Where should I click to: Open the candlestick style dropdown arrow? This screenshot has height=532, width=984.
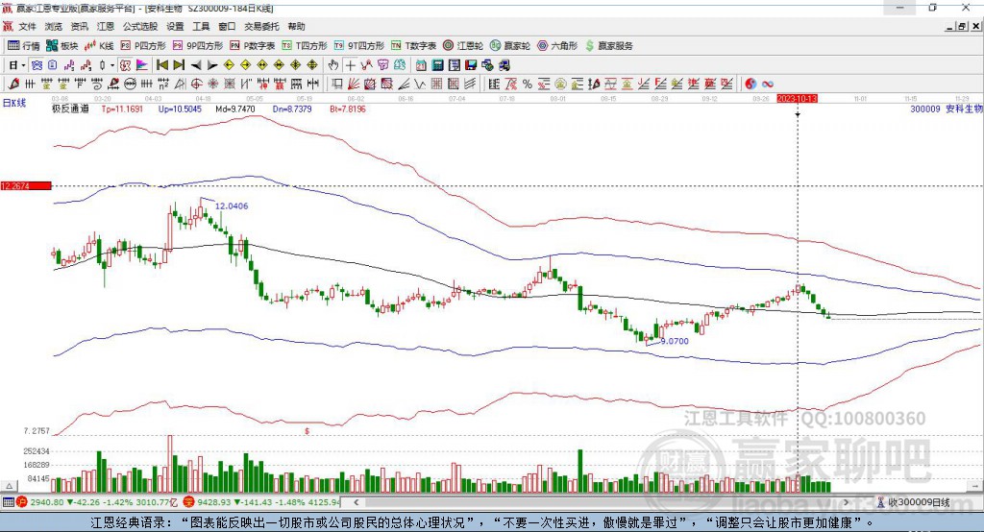pos(111,65)
